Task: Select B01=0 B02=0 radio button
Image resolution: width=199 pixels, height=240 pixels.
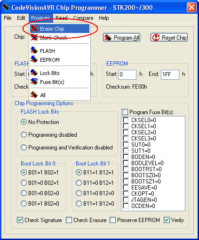Action: (x=24, y=193)
